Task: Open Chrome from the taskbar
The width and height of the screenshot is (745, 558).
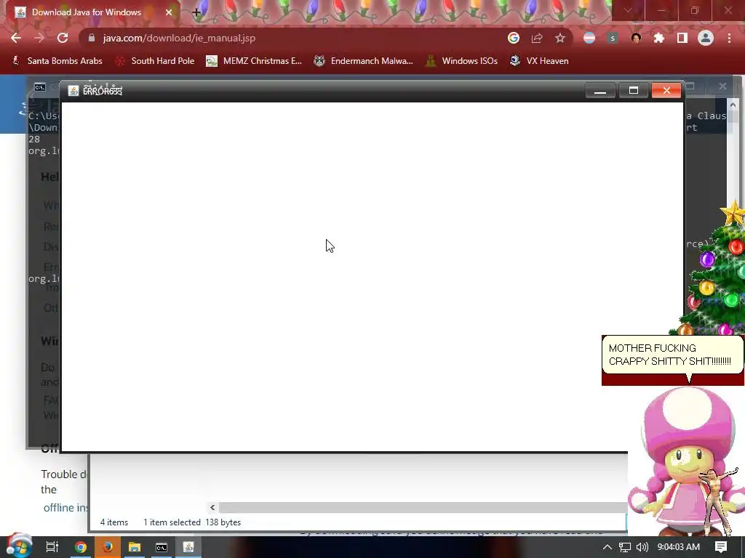Action: [80, 547]
